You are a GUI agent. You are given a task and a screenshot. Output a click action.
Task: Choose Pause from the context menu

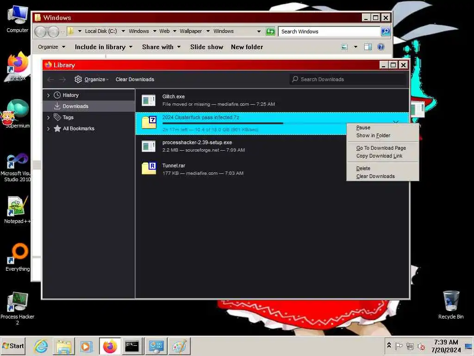[383, 128]
